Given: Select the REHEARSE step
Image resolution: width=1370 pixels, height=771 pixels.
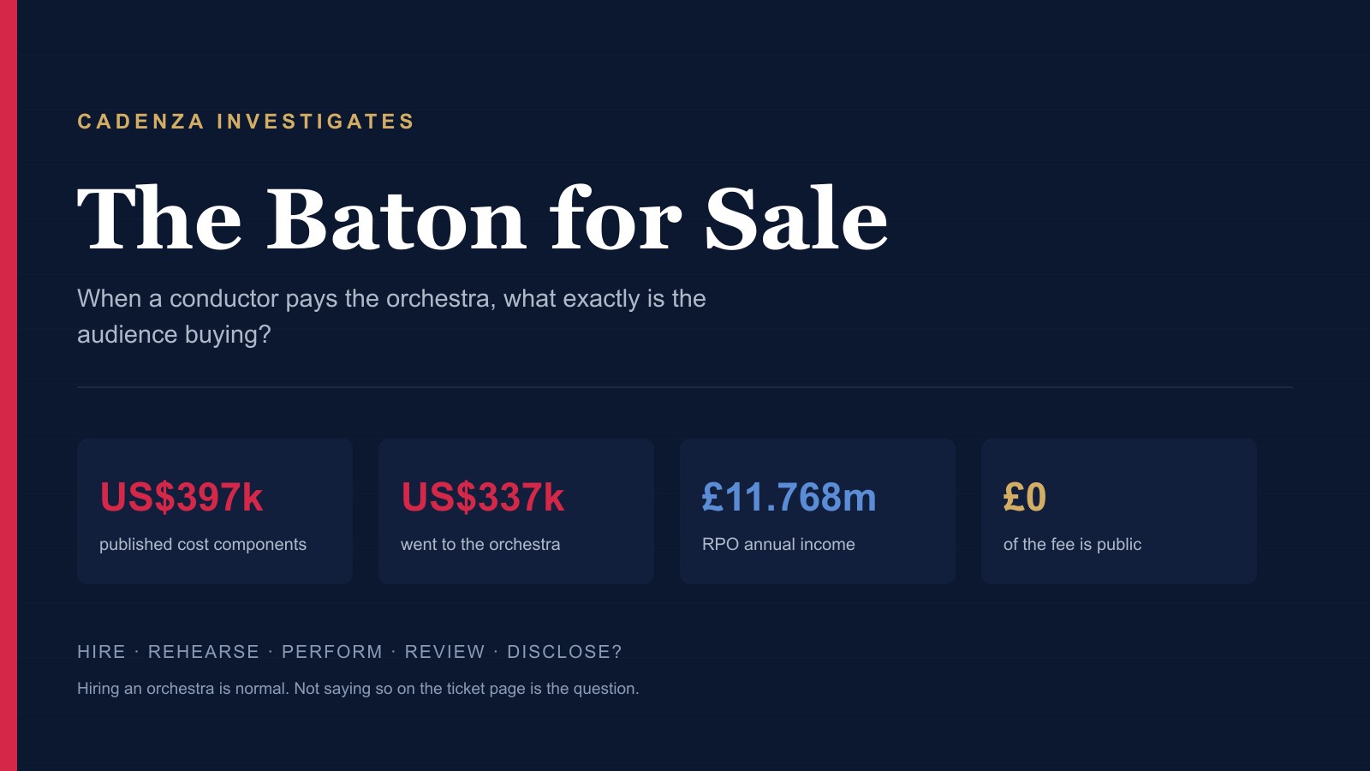Looking at the screenshot, I should [204, 652].
